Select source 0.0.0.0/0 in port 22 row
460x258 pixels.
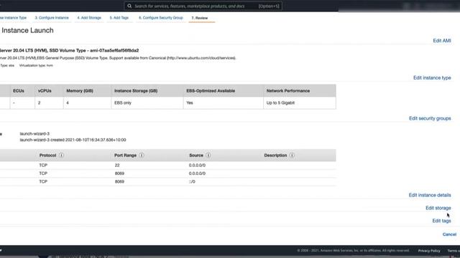(197, 166)
